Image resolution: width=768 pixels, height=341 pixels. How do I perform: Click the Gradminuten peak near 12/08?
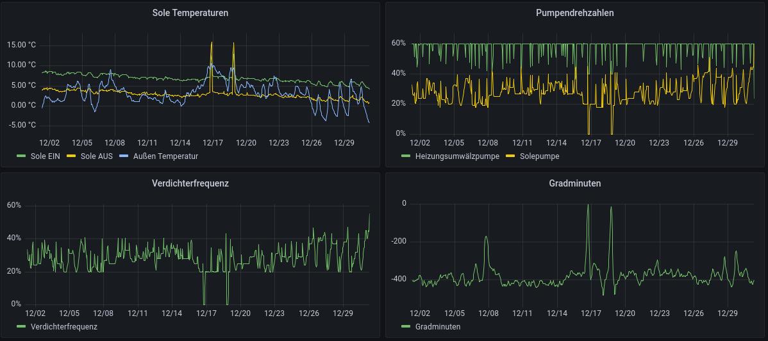pos(486,237)
